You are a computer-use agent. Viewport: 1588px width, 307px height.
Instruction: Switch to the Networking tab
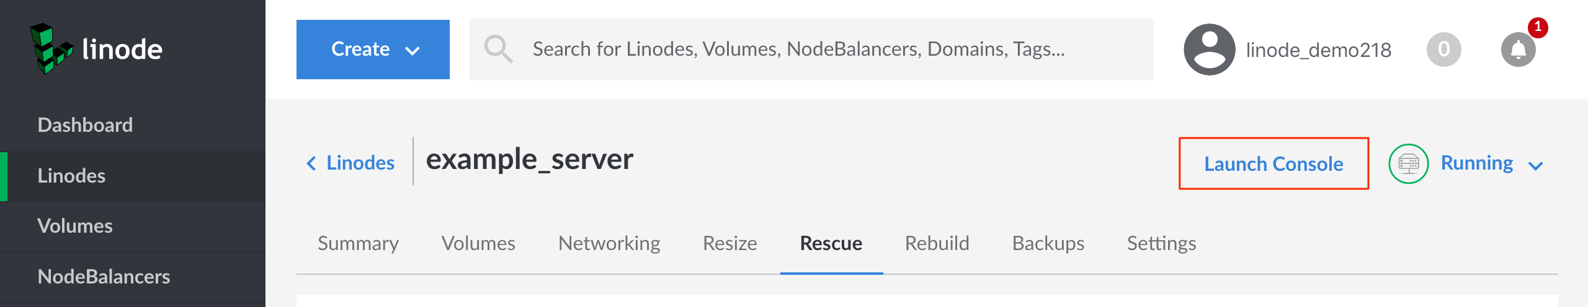point(609,243)
